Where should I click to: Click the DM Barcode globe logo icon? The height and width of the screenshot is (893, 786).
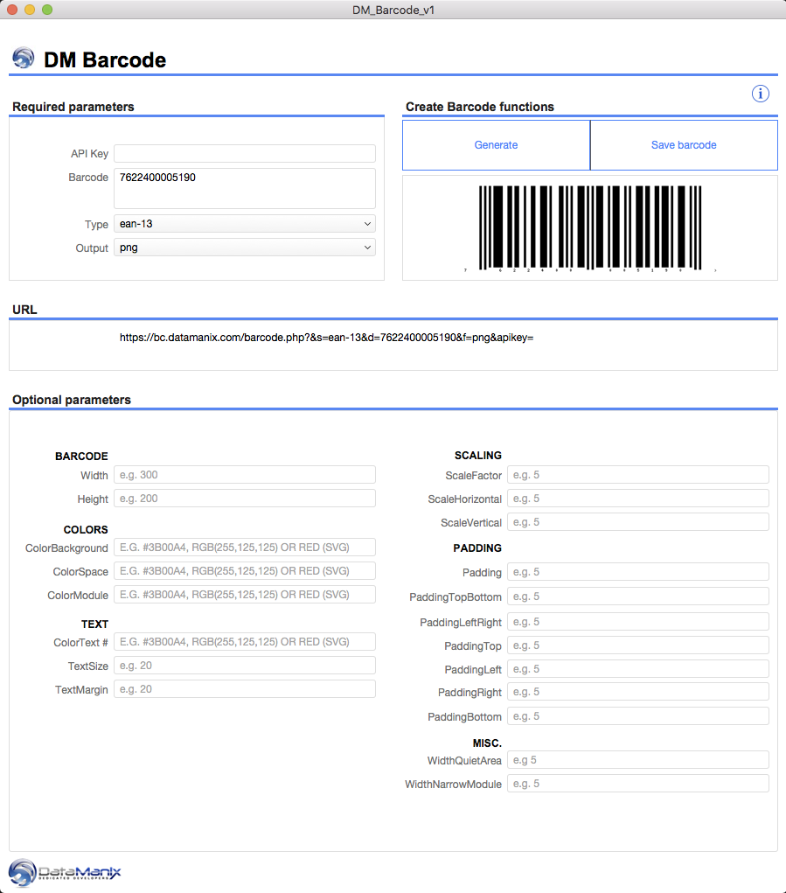click(x=24, y=58)
